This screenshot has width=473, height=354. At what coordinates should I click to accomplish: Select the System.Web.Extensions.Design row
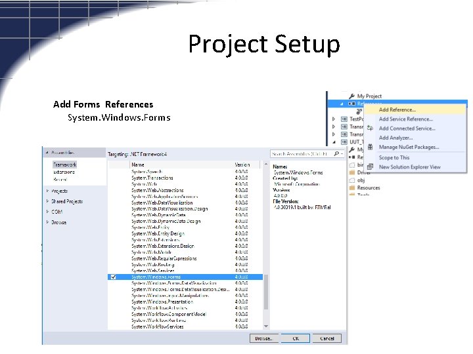[185, 246]
